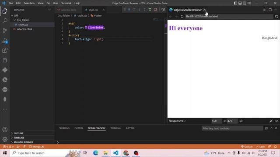Open the Edge DevTools activity bar icon
The width and height of the screenshot is (280, 157).
(5, 80)
